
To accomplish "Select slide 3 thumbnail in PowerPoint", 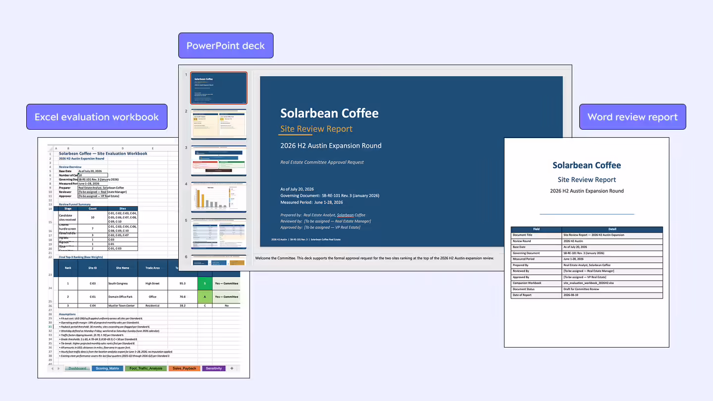I will [218, 161].
